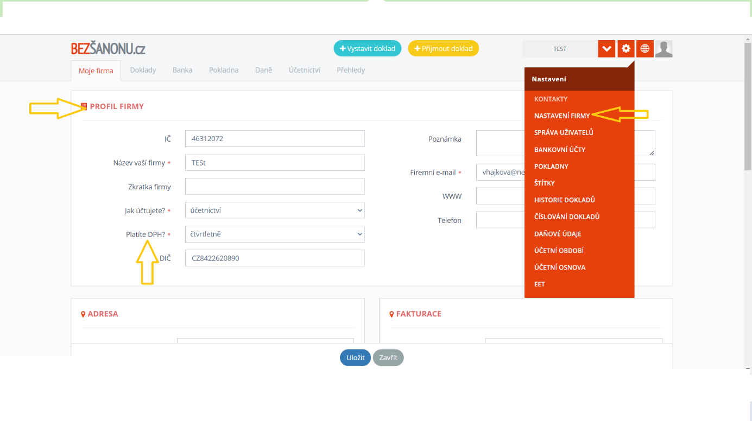The image size is (752, 421).
Task: Save the form with Uložit
Action: click(x=356, y=358)
